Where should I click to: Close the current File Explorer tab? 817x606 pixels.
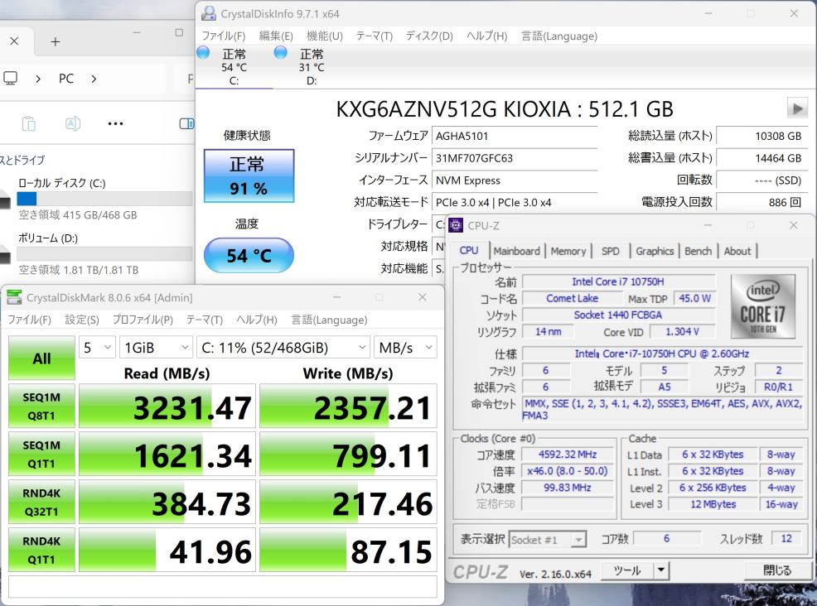[15, 41]
